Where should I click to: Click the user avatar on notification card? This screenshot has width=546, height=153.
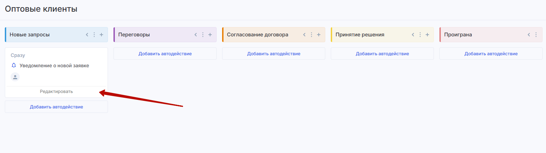15,77
